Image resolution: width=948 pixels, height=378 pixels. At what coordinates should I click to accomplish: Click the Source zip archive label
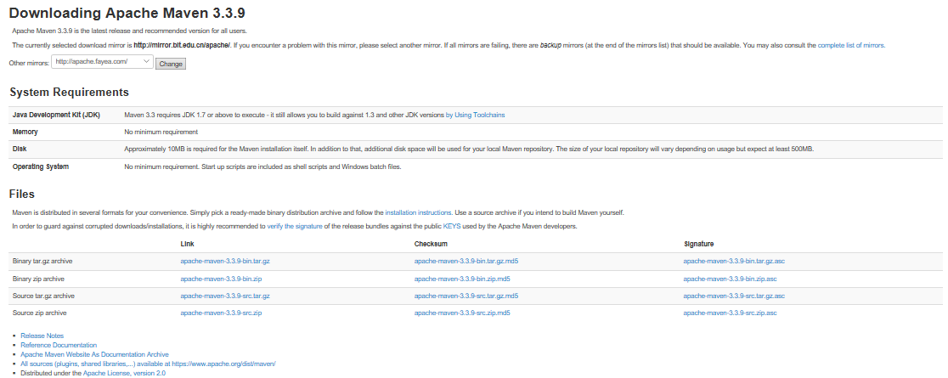(x=39, y=313)
